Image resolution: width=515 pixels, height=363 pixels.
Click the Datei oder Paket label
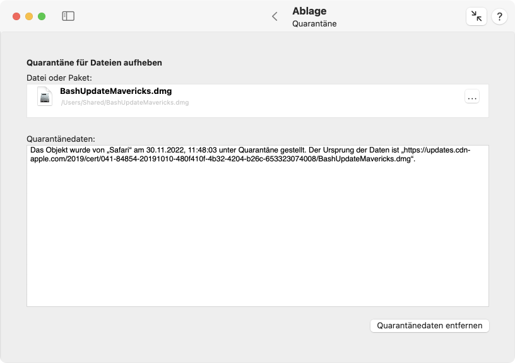tap(59, 78)
